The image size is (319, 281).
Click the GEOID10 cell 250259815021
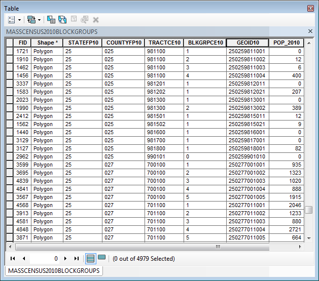click(247, 124)
